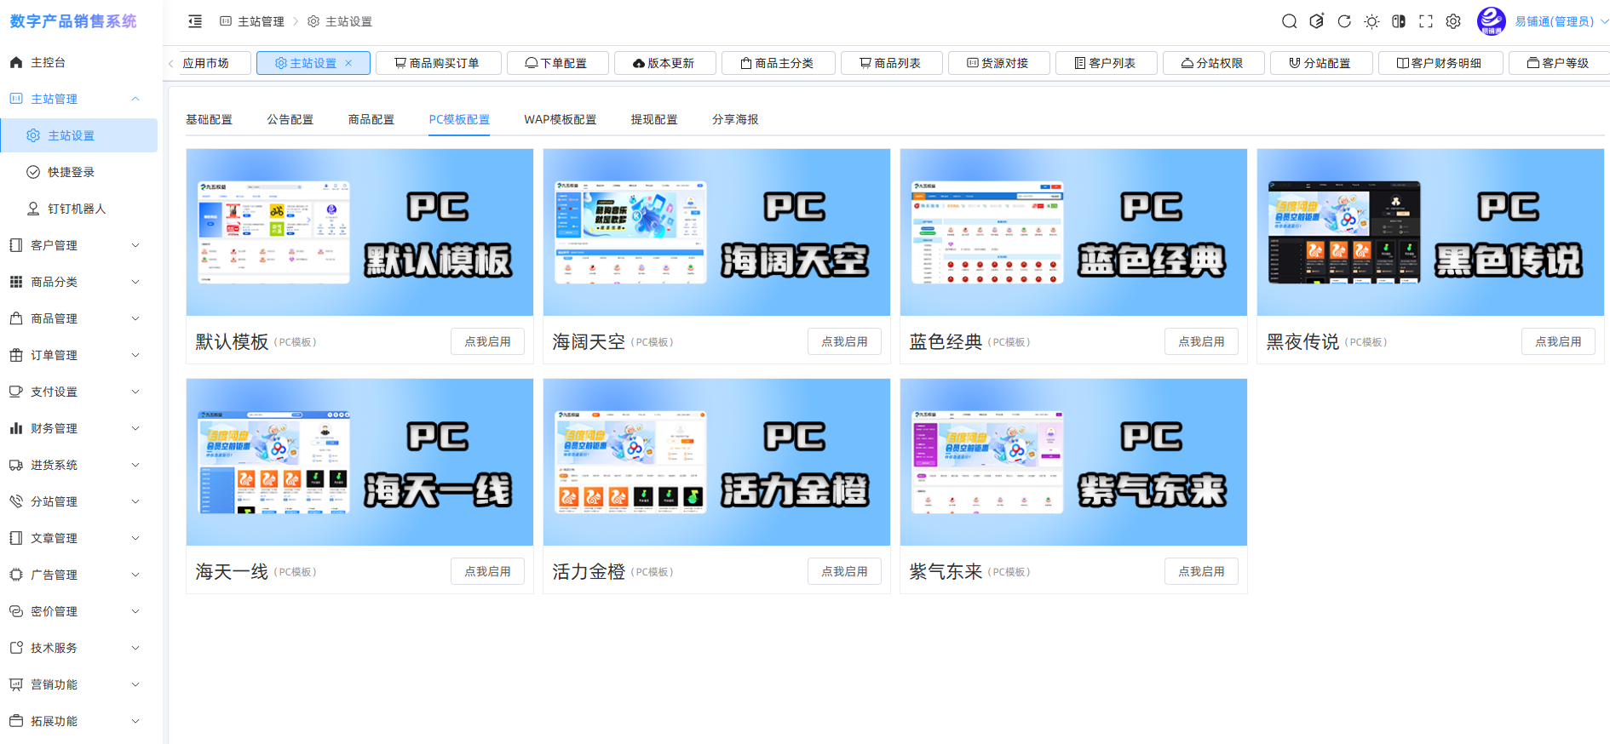The image size is (1610, 744).
Task: Open the 分享海报 settings tab
Action: [x=735, y=119]
